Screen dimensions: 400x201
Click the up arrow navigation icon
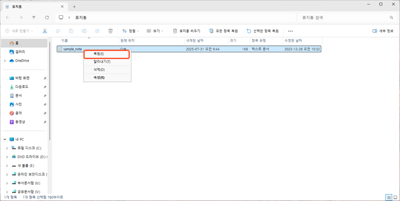(34, 17)
